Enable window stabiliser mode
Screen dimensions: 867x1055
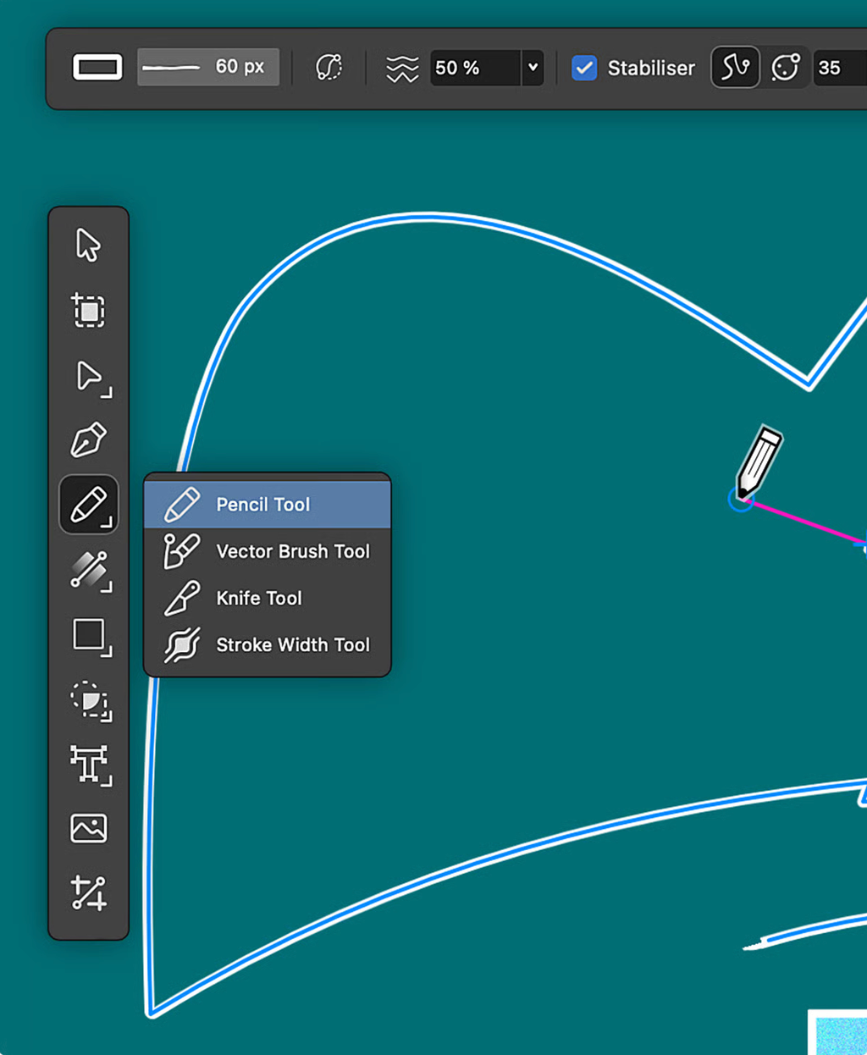click(785, 68)
